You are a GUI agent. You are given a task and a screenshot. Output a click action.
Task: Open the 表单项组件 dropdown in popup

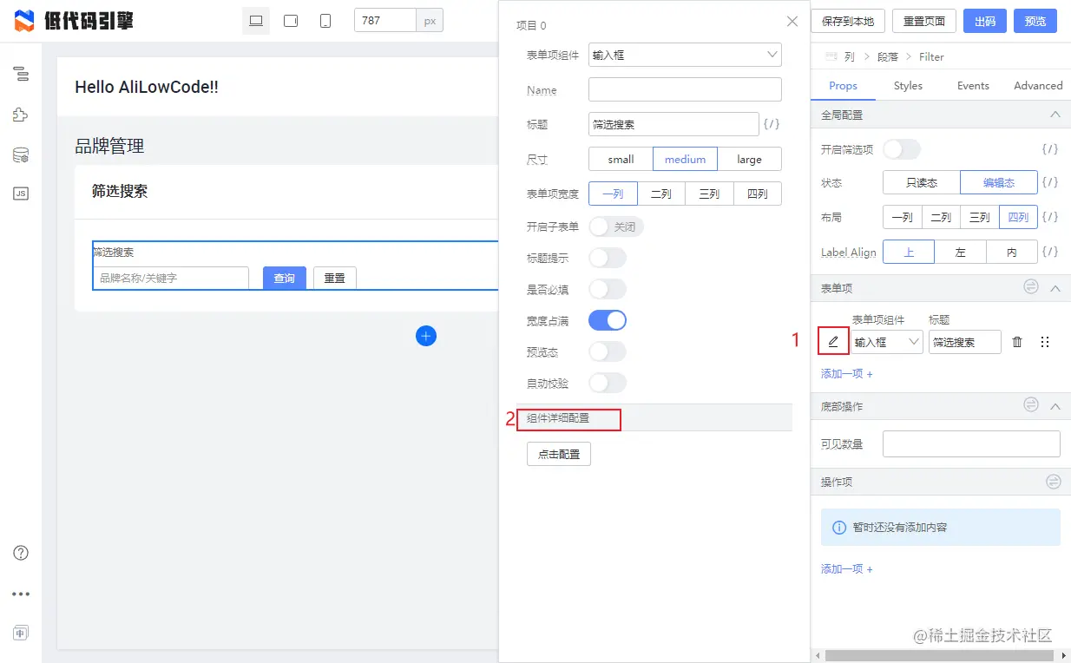coord(685,55)
